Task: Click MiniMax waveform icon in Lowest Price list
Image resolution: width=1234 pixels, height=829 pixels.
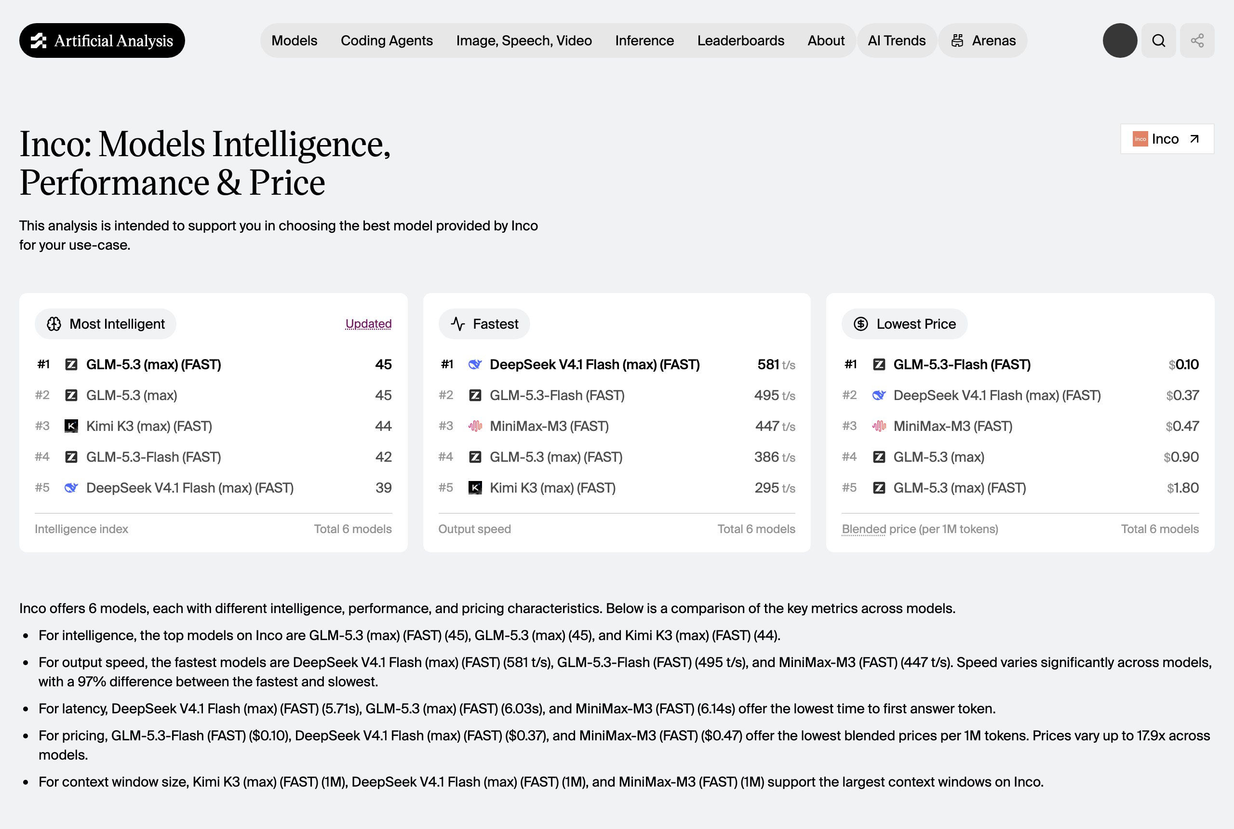Action: pos(879,426)
